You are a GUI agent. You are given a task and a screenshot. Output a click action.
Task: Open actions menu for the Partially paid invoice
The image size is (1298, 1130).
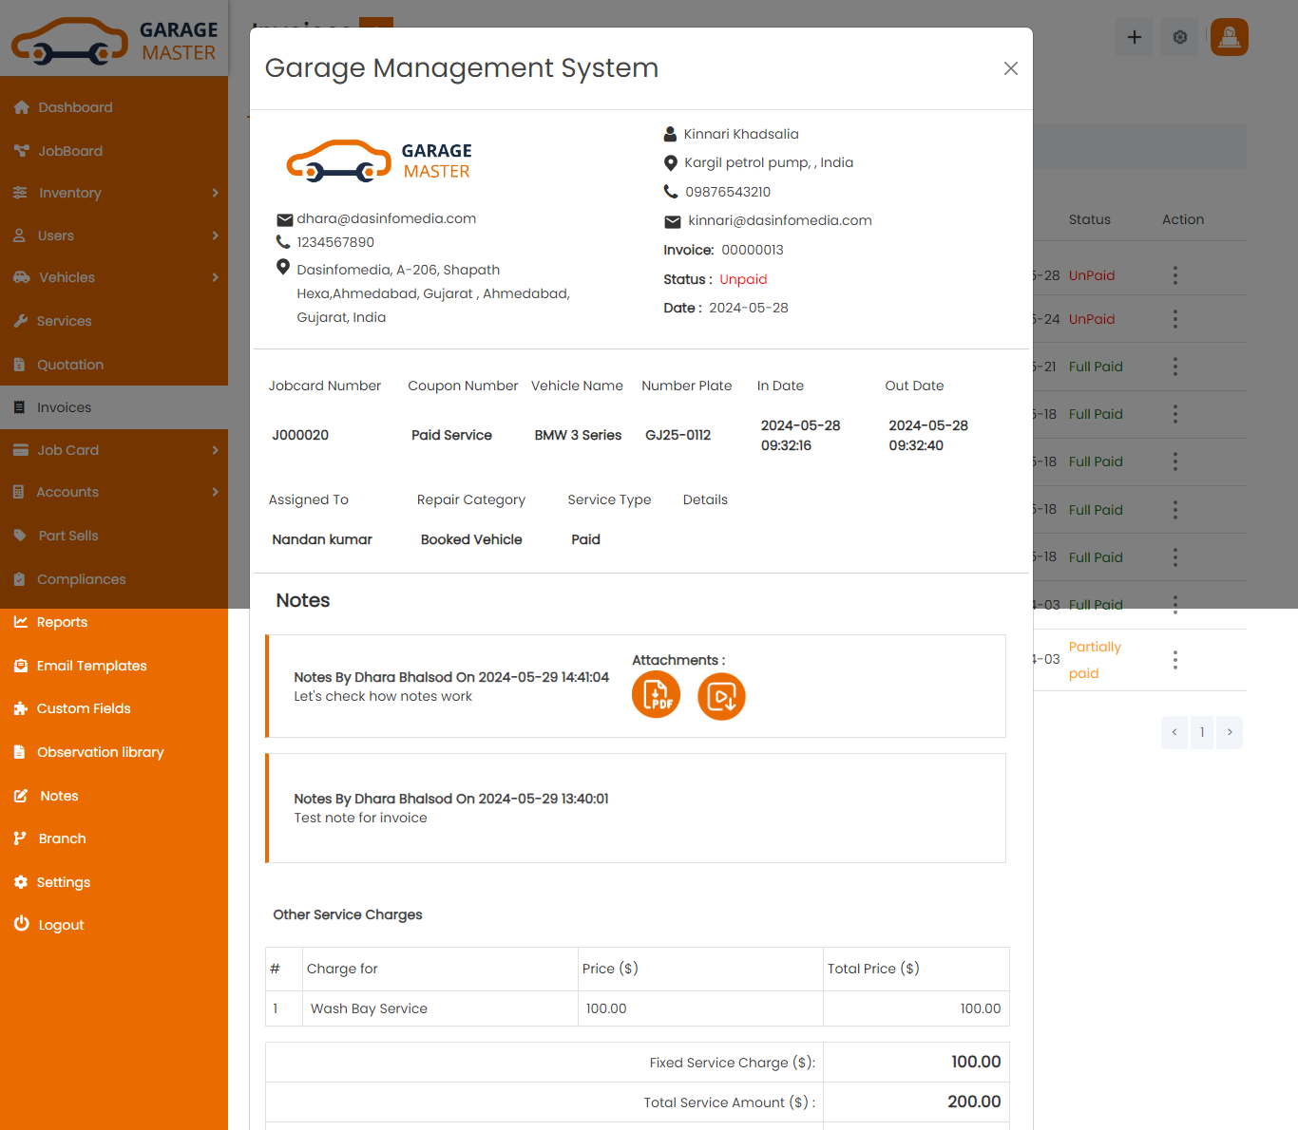(x=1175, y=659)
